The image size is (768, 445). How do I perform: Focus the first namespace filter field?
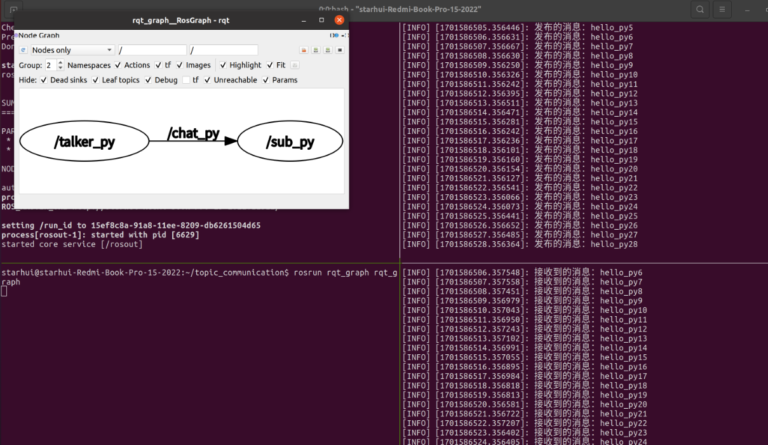(152, 50)
